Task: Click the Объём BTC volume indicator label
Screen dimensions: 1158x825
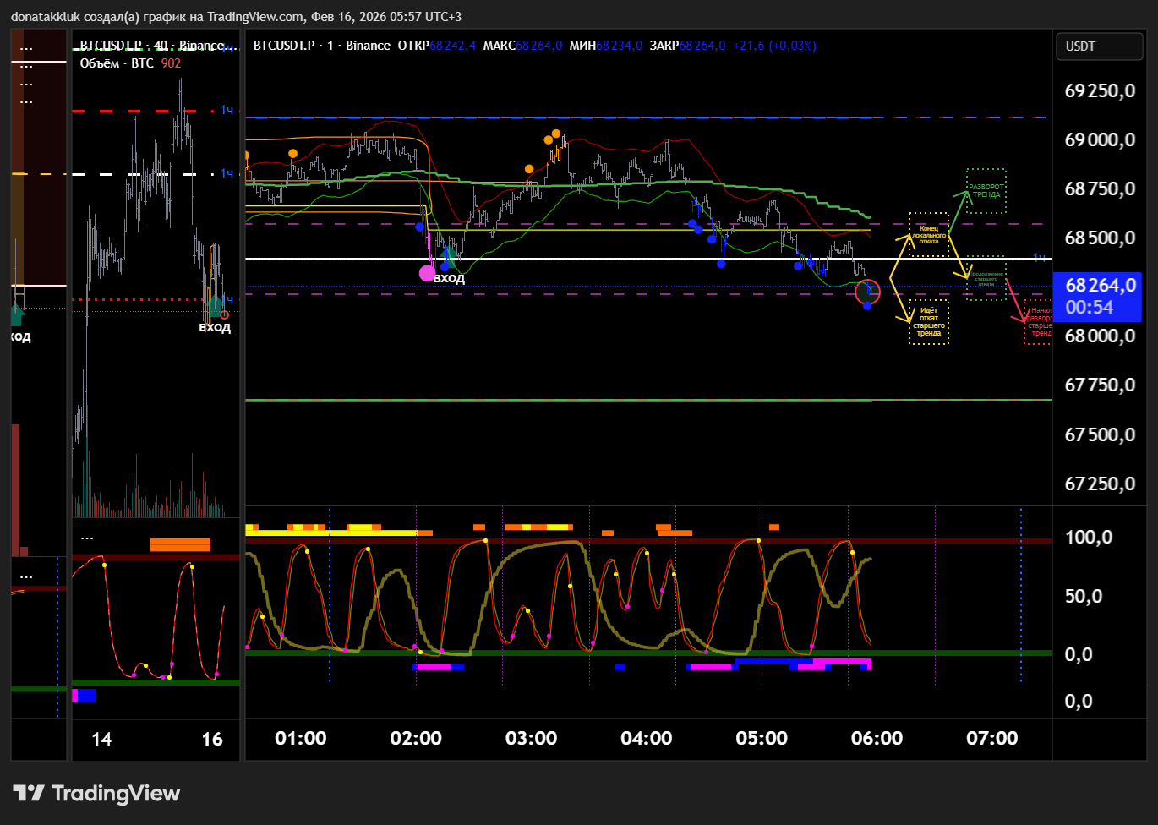Action: coord(117,63)
